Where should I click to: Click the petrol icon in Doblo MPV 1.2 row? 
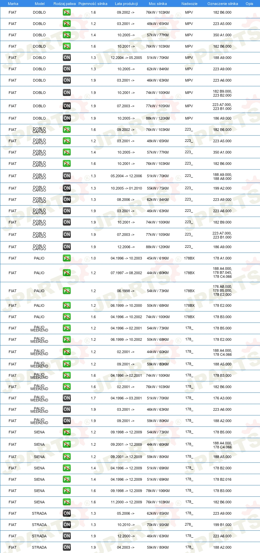tap(67, 24)
